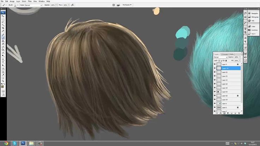Screen dimensions: 260x146
Task: Open Chrome from the taskbar
Action: coord(6,143)
